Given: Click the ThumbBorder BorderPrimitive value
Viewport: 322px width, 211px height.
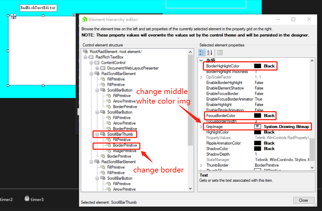Looking at the screenshot, I should click(x=267, y=165).
